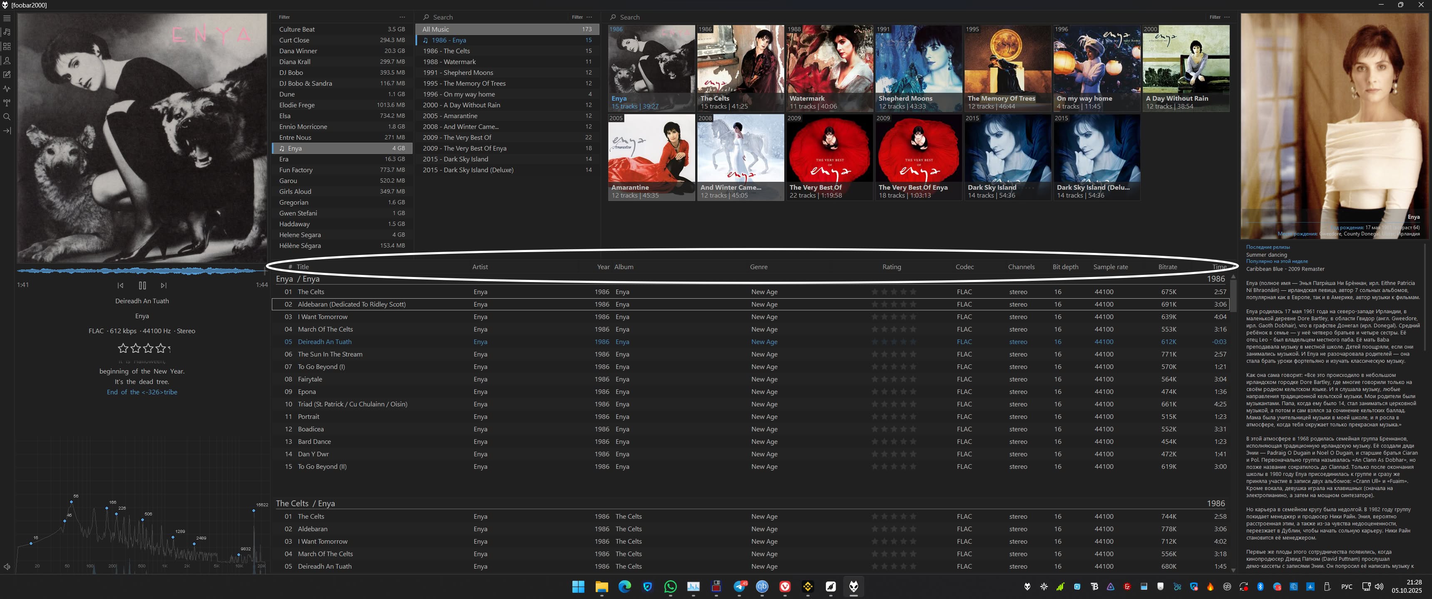Toggle mute with the speaker icon

click(7, 567)
